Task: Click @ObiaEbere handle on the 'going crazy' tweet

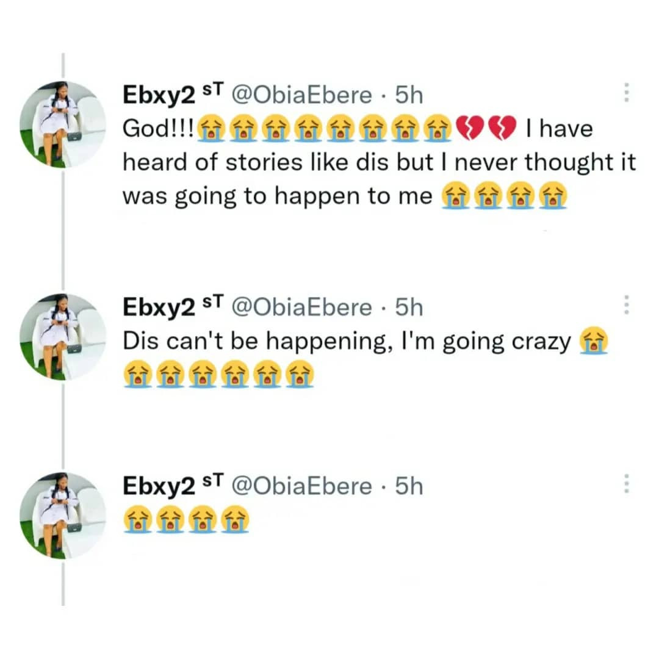Action: (x=302, y=307)
